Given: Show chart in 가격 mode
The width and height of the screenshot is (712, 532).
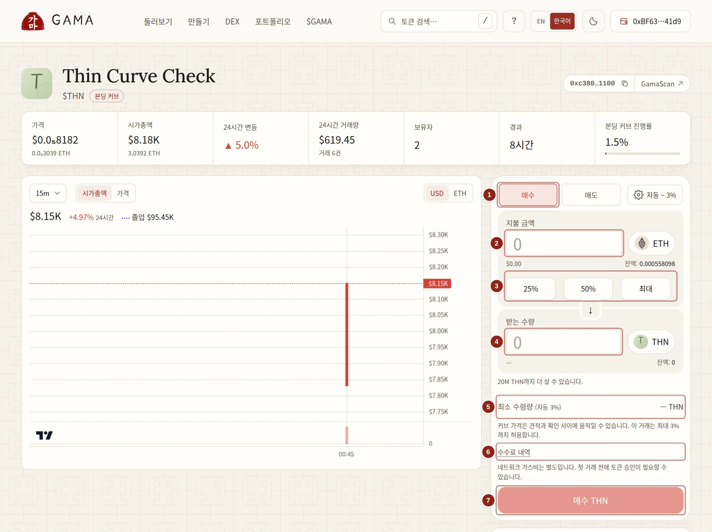Looking at the screenshot, I should pyautogui.click(x=123, y=193).
